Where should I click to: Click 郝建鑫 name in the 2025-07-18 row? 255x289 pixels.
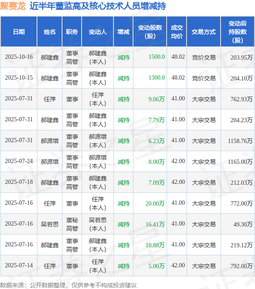coord(49,183)
